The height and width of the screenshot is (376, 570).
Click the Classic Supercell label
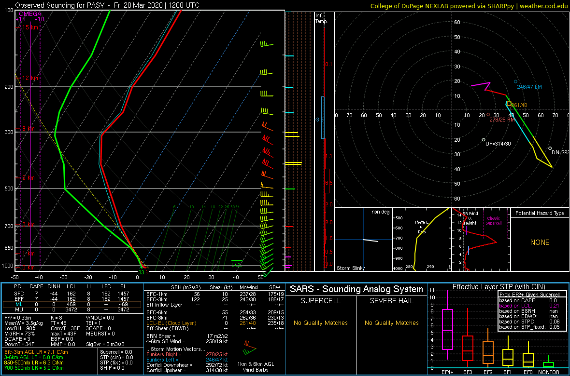494,220
